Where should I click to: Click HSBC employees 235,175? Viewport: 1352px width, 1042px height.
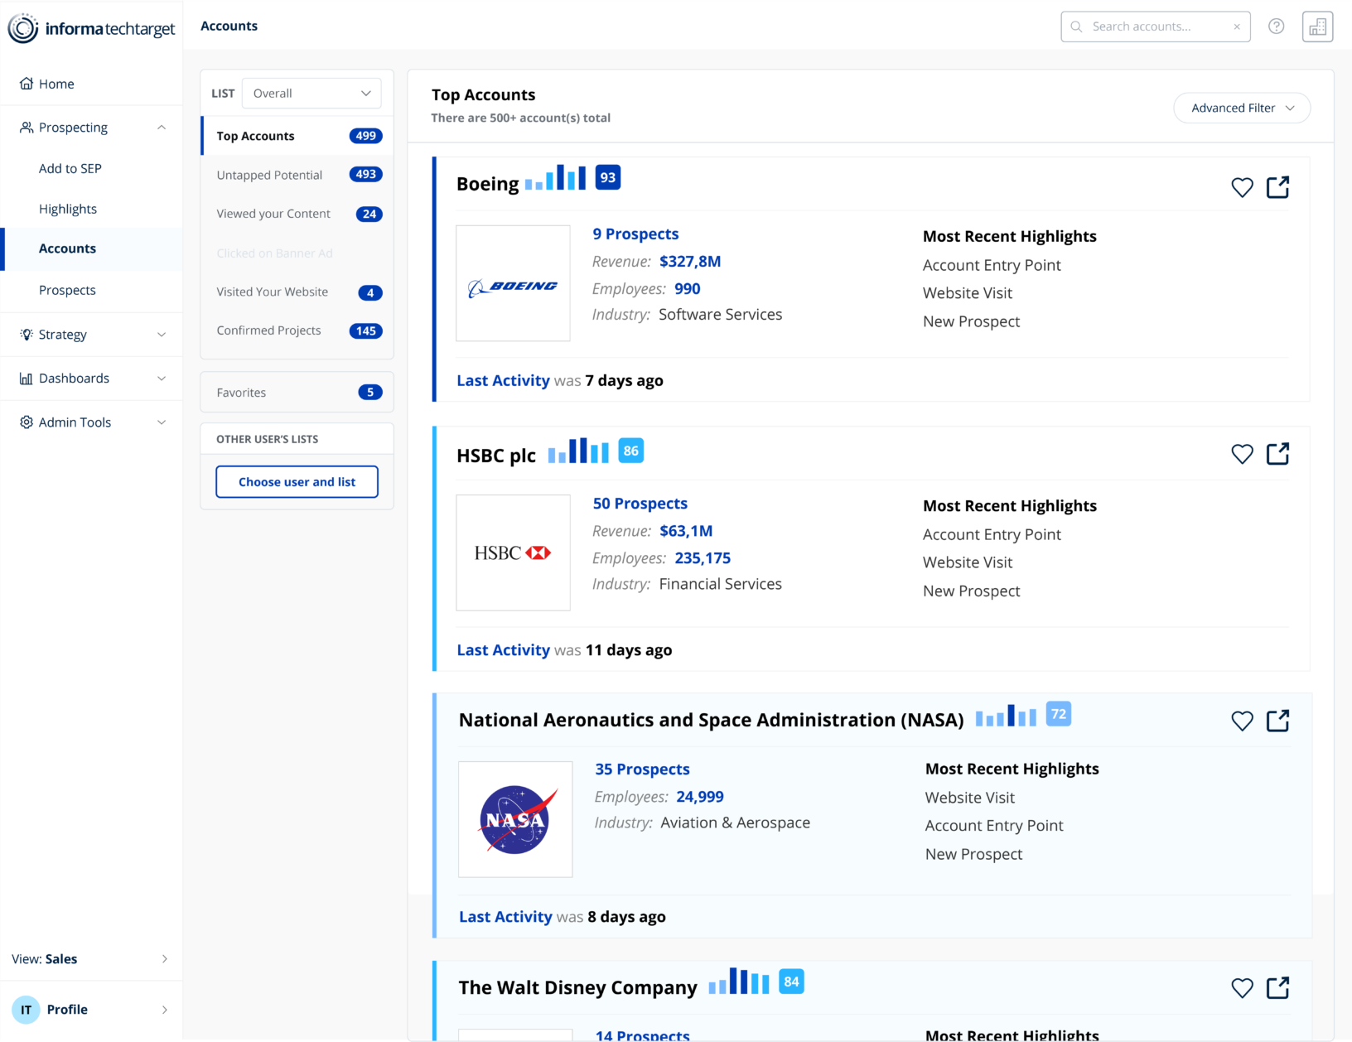[x=703, y=557]
